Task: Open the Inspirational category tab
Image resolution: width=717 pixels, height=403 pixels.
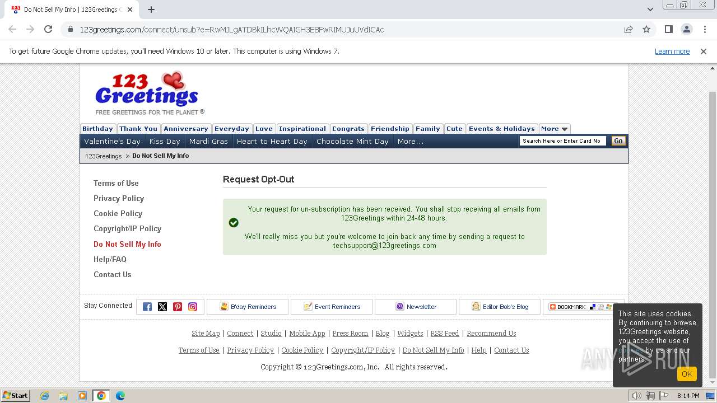Action: [x=302, y=129]
